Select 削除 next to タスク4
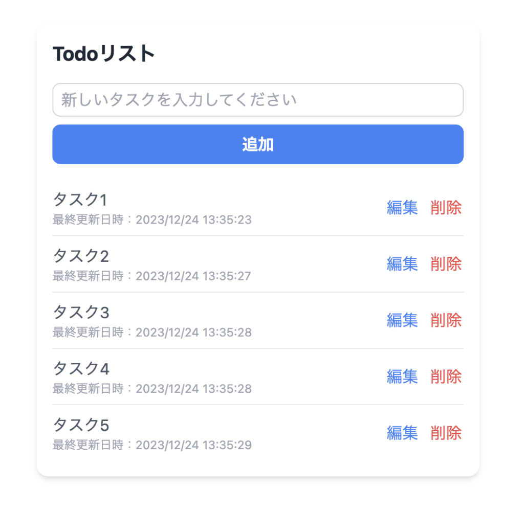The width and height of the screenshot is (524, 507). (x=446, y=377)
